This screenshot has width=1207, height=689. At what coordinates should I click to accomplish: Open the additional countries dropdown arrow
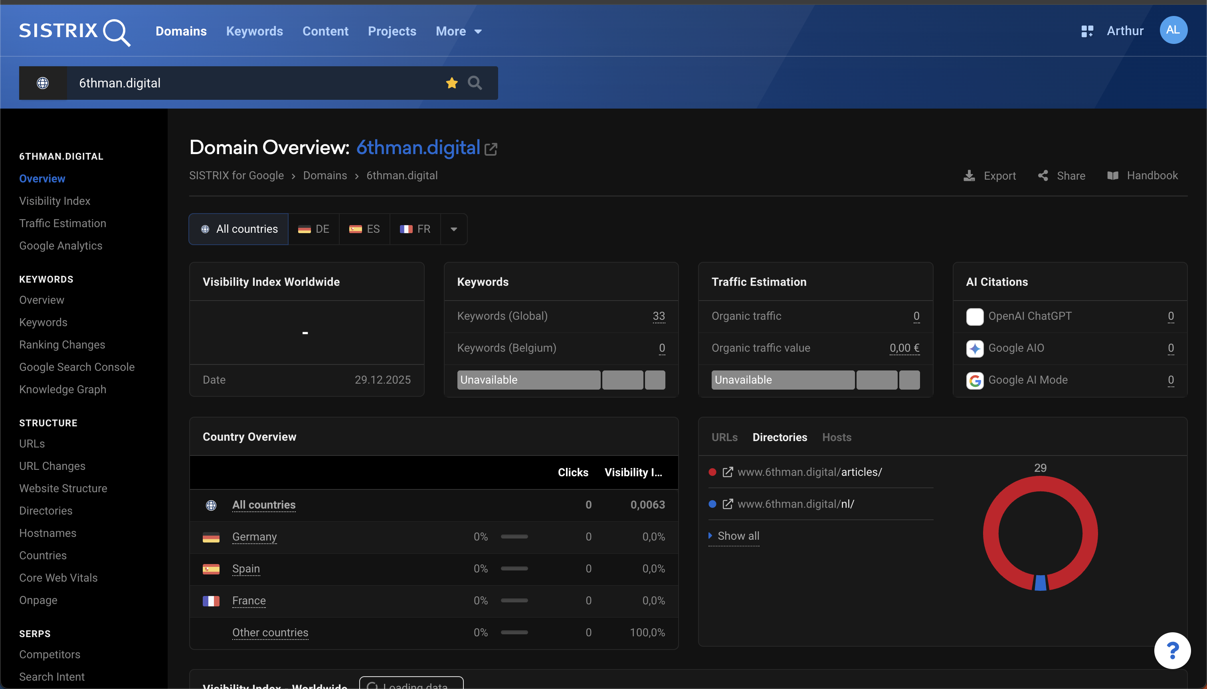(x=454, y=229)
